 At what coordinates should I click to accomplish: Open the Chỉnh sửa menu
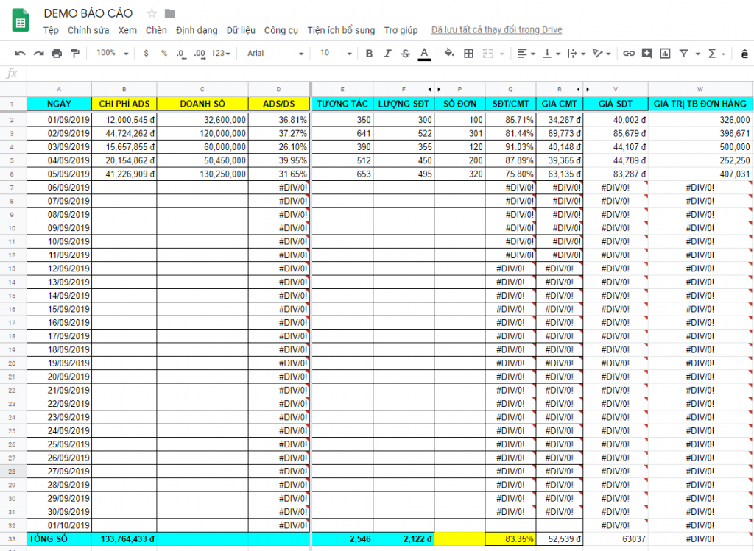[x=88, y=30]
